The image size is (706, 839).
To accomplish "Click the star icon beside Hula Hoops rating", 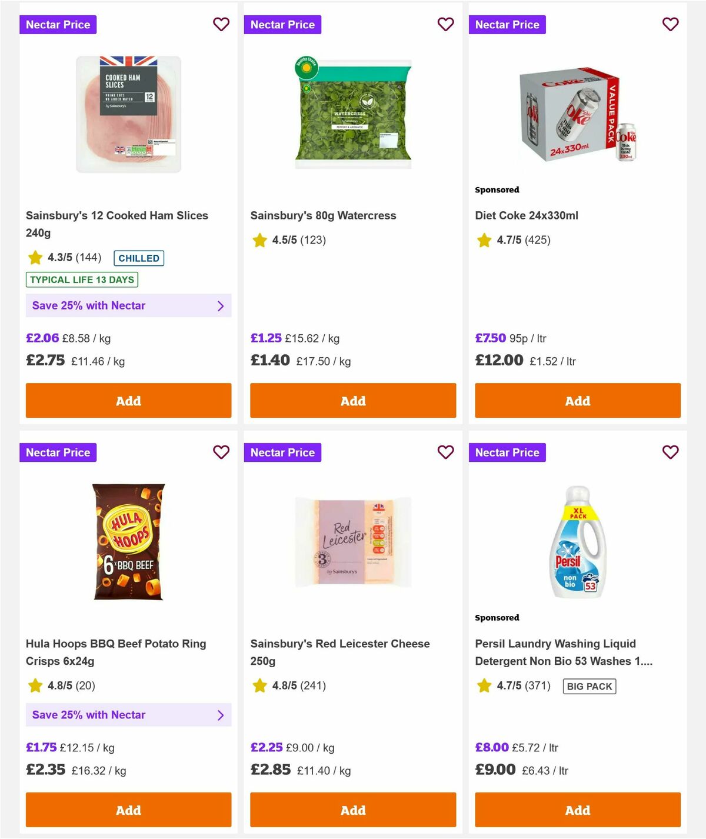I will click(x=35, y=686).
